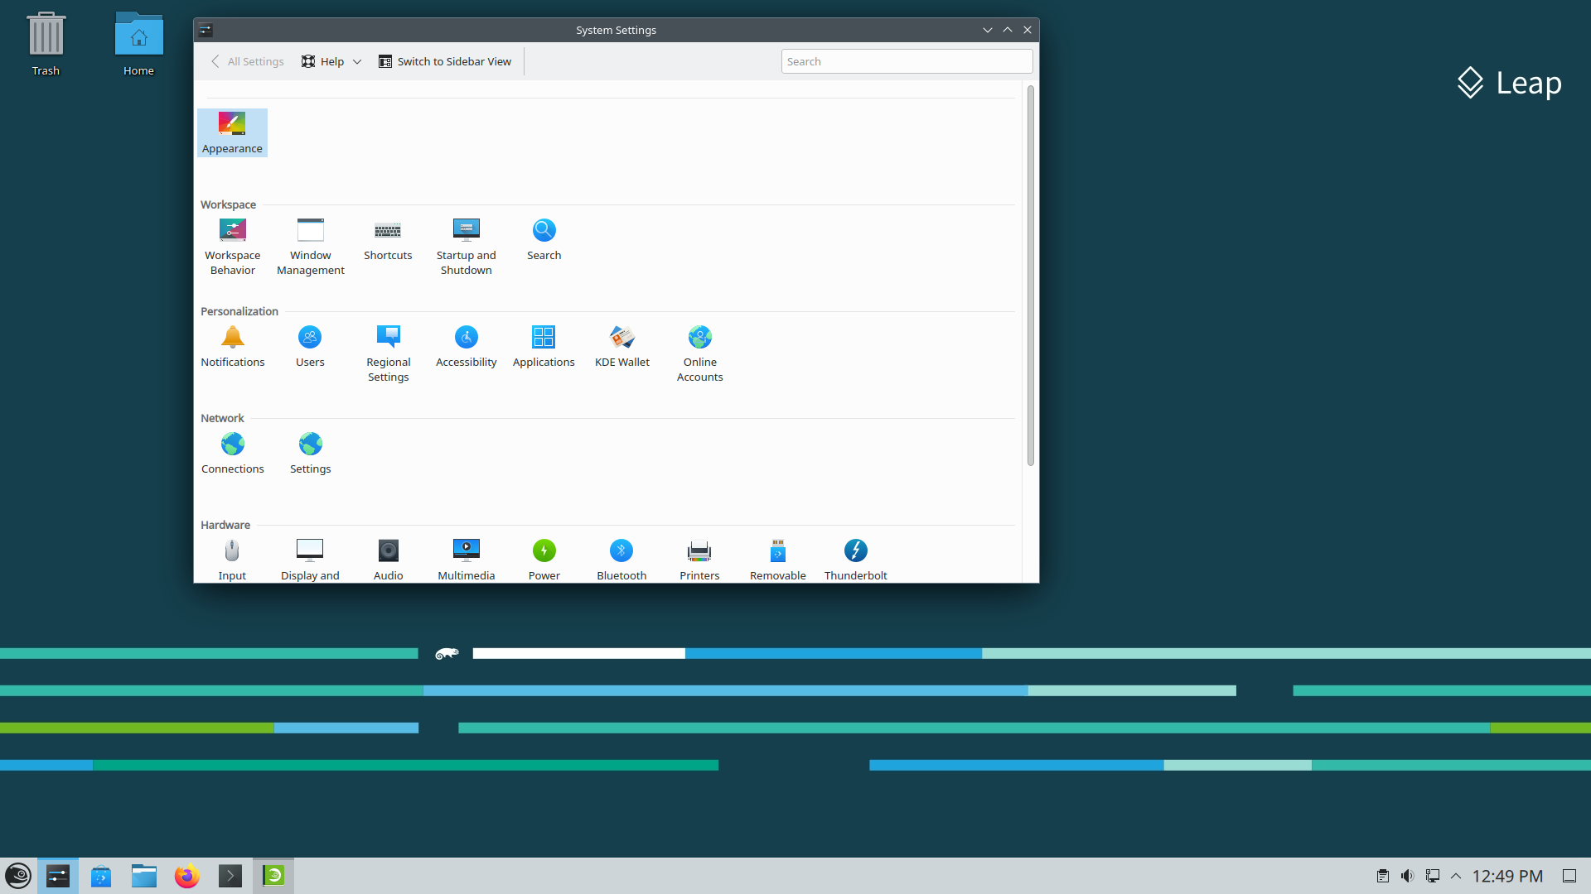Select the green openSUSE app in taskbar
This screenshot has height=894, width=1591.
pos(273,876)
